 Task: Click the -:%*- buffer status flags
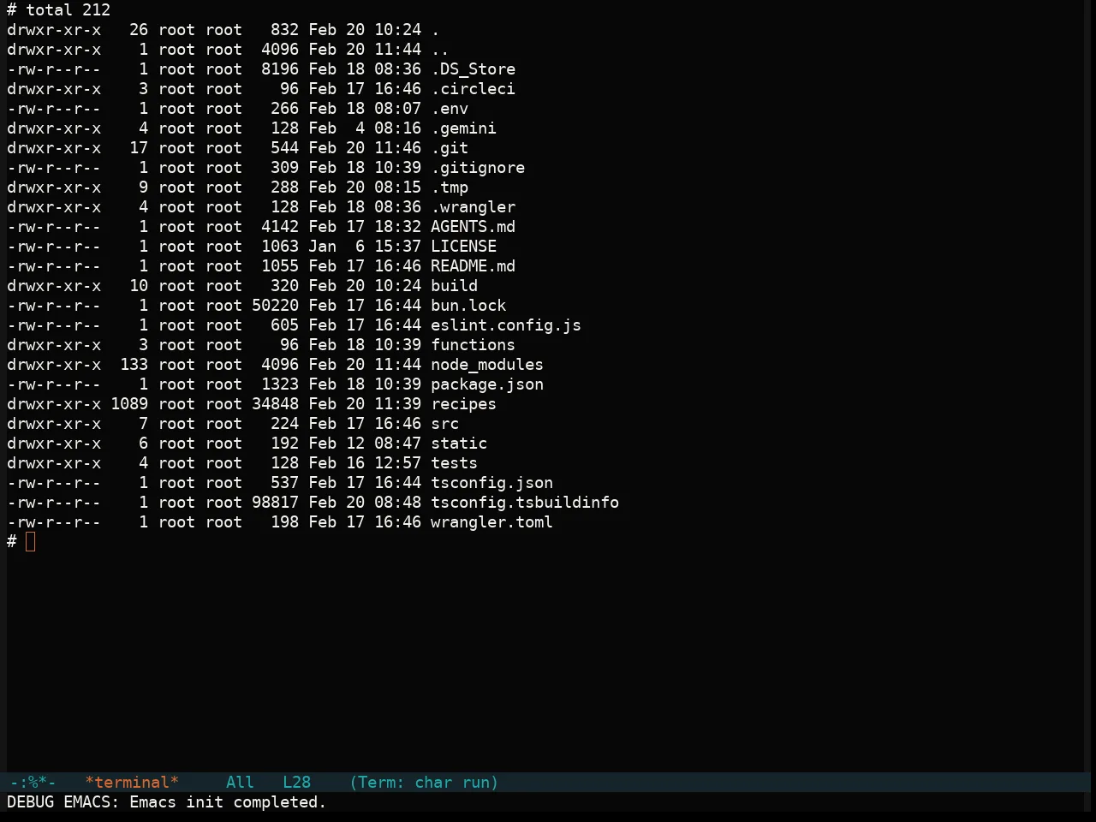coord(33,783)
